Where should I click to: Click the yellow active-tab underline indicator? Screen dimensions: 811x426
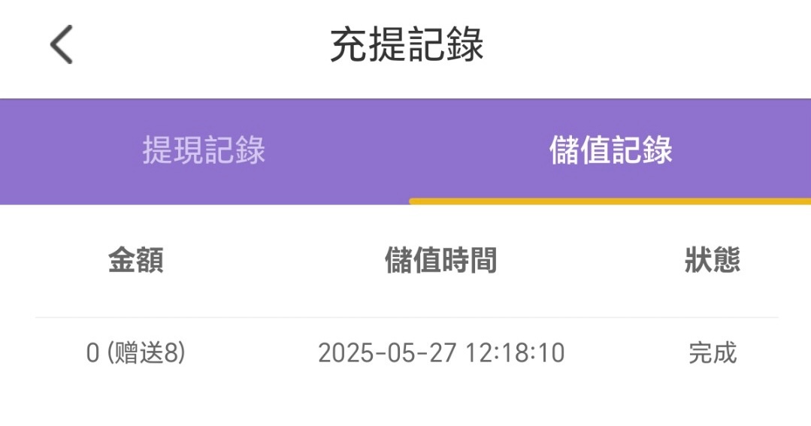[610, 201]
